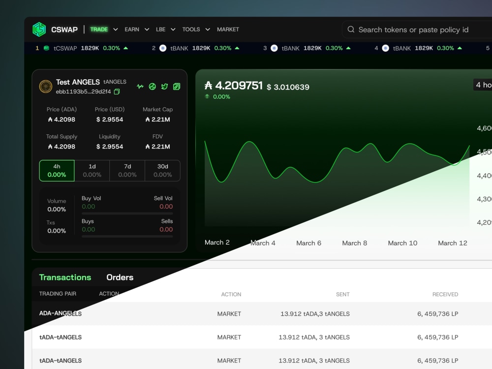Click the Buy Vol / Sell Vol progress bar
The height and width of the screenshot is (369, 492).
[127, 214]
